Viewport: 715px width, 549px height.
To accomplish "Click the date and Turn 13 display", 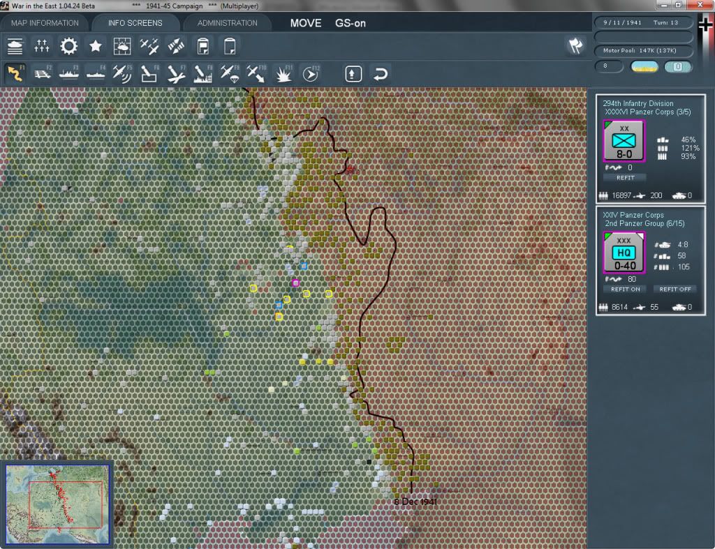I will click(643, 22).
